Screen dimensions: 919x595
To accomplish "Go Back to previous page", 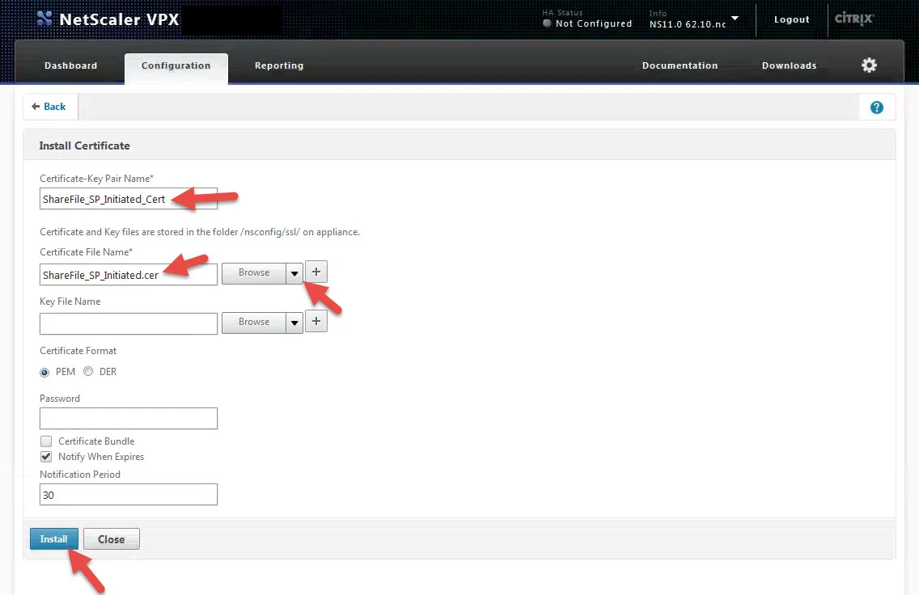I will coord(49,107).
